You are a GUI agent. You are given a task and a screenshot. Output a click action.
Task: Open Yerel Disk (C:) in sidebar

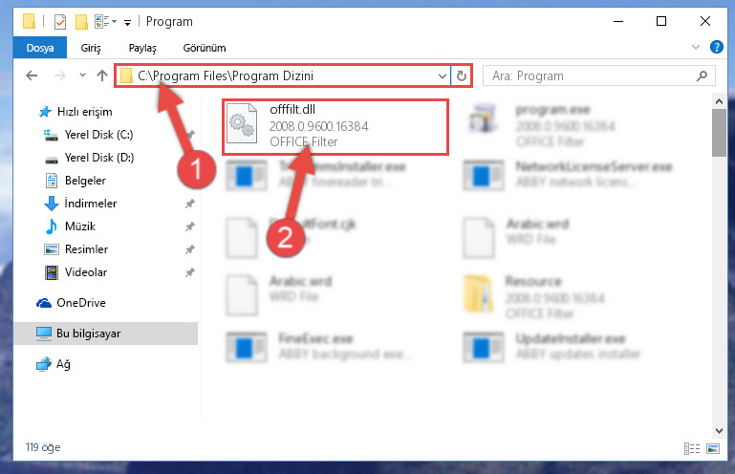point(98,135)
